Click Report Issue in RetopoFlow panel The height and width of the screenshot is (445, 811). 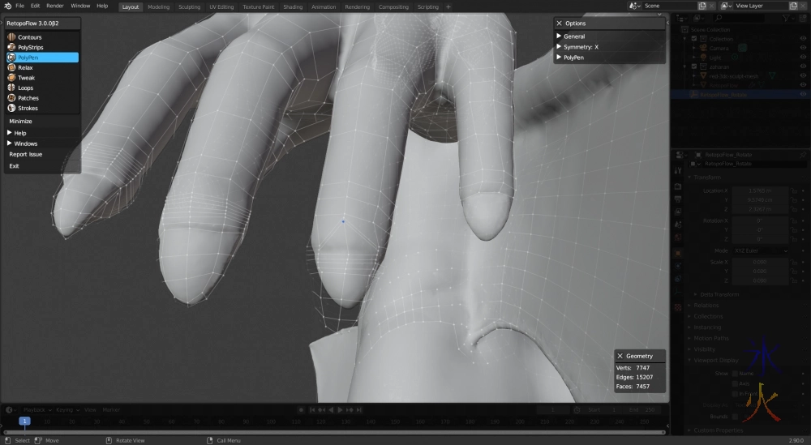(26, 154)
